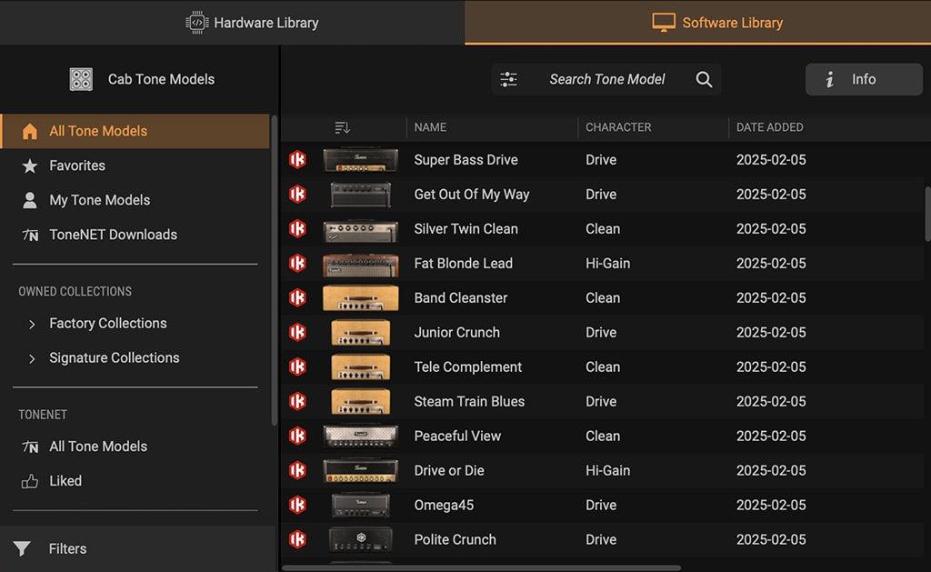Sort by NAME column header
This screenshot has width=931, height=572.
[430, 127]
